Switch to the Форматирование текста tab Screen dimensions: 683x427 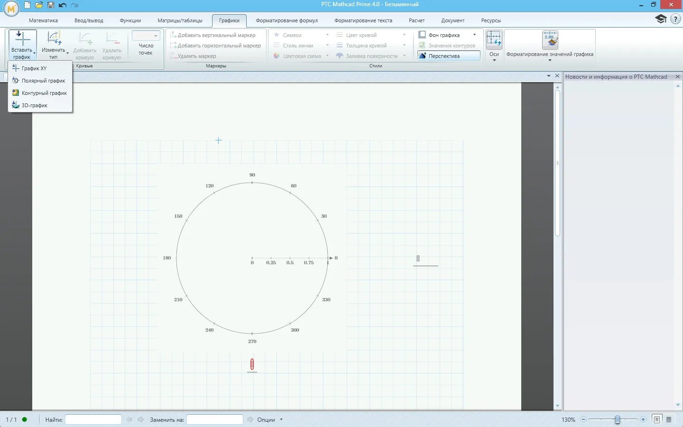[363, 20]
